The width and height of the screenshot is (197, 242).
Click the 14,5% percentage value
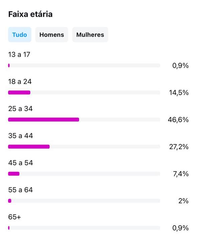tap(179, 92)
